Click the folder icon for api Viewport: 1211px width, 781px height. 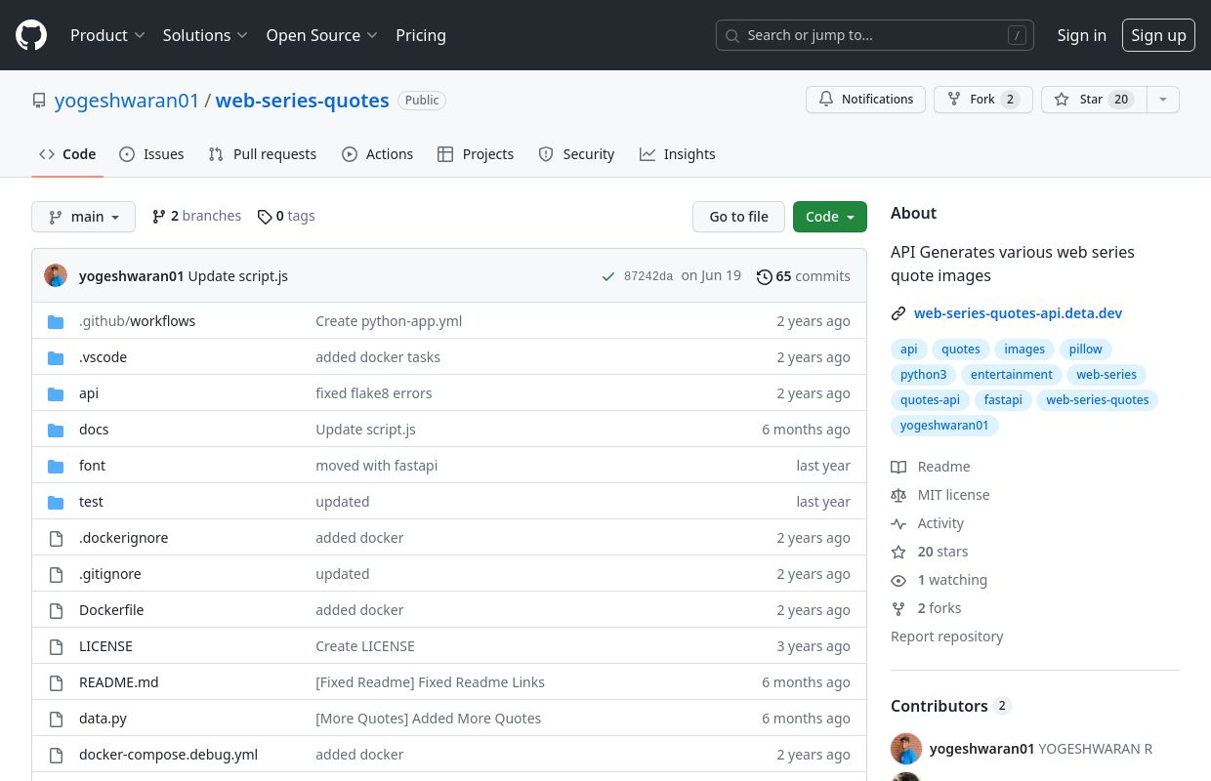pyautogui.click(x=56, y=393)
